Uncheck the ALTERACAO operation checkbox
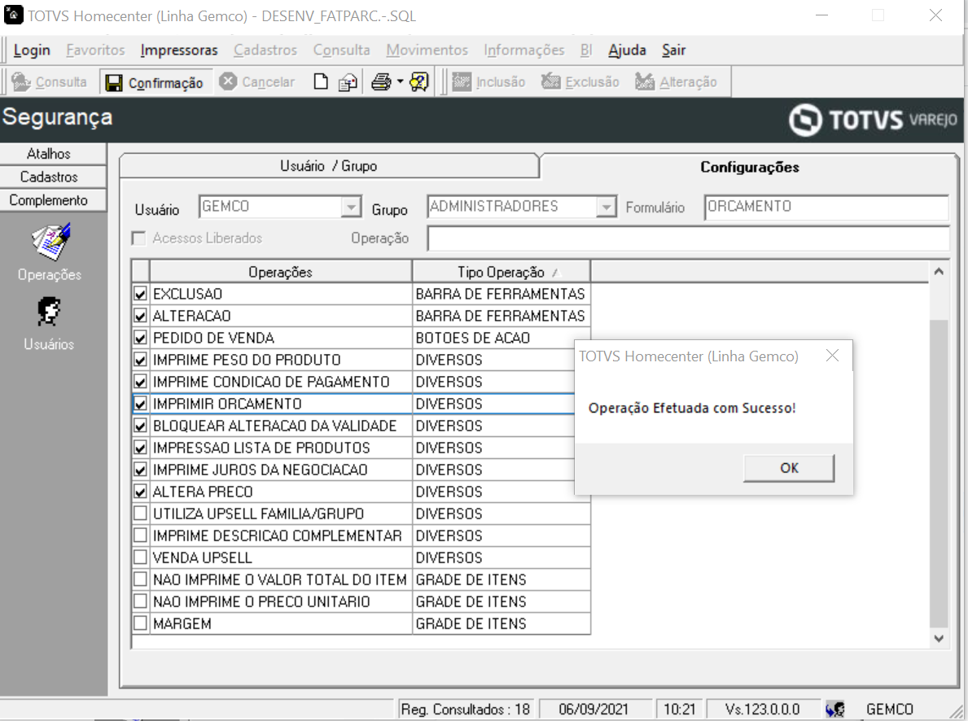 [140, 316]
